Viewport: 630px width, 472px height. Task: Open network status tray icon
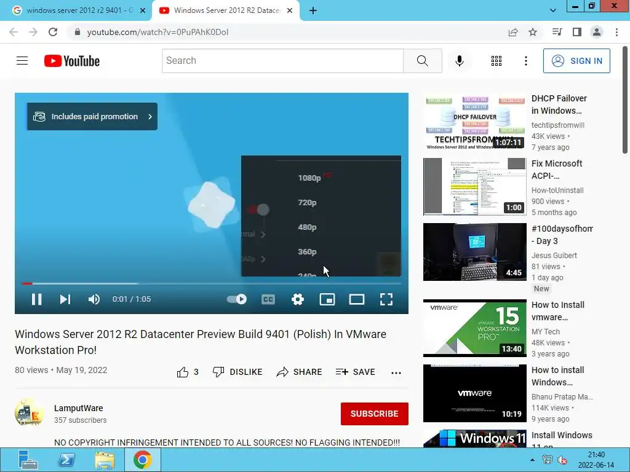point(547,460)
